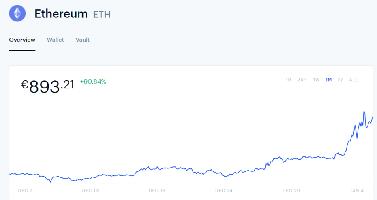The image size is (377, 200).
Task: Click the €893.21 price value
Action: coord(48,86)
